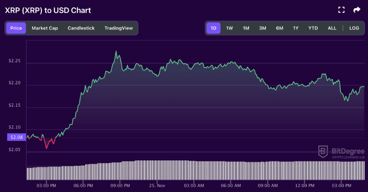The height and width of the screenshot is (192, 368).
Task: Select the Price chart tab
Action: pos(16,28)
